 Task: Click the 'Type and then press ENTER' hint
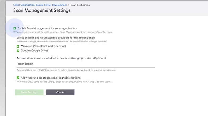pos(66,70)
